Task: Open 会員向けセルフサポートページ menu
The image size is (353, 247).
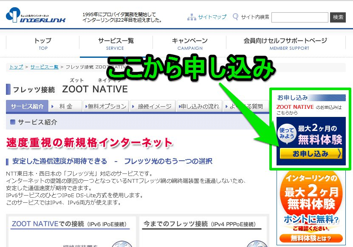Action: (x=285, y=43)
